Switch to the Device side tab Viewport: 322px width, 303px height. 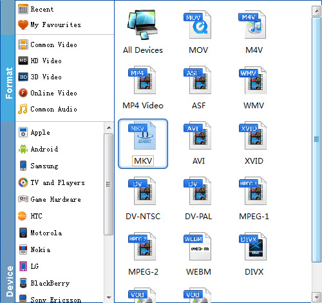(8, 212)
